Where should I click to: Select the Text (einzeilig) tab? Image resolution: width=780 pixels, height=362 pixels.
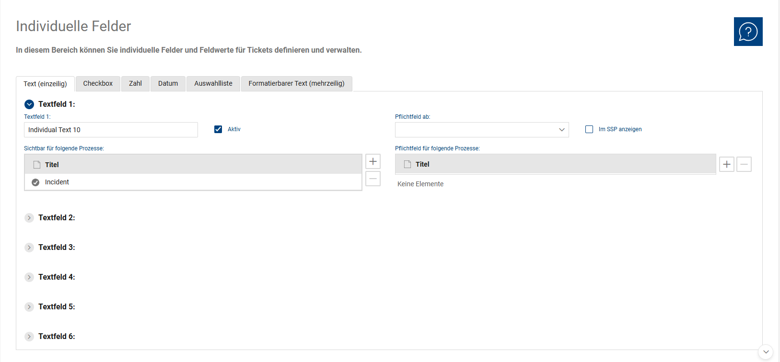tap(45, 84)
